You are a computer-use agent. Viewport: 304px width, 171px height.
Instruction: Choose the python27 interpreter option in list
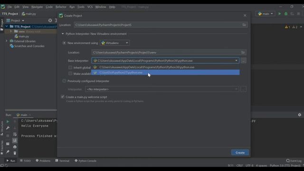tap(165, 73)
